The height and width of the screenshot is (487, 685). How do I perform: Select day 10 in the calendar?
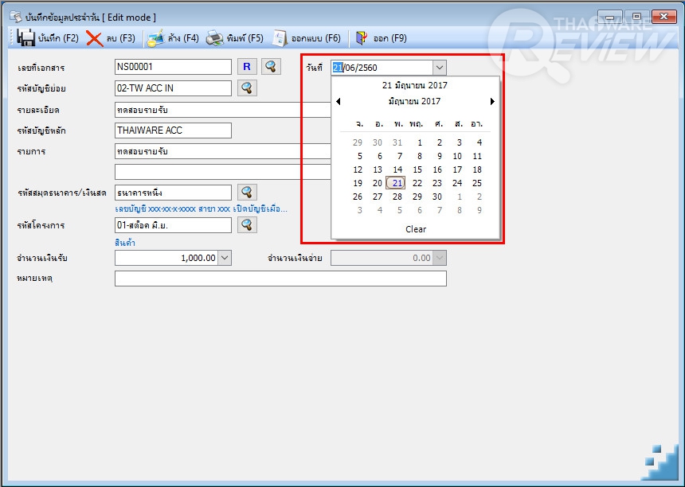coord(457,156)
